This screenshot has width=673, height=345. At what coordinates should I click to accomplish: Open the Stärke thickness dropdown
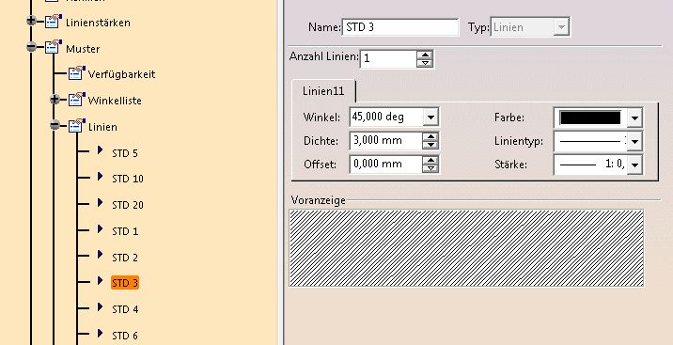634,165
